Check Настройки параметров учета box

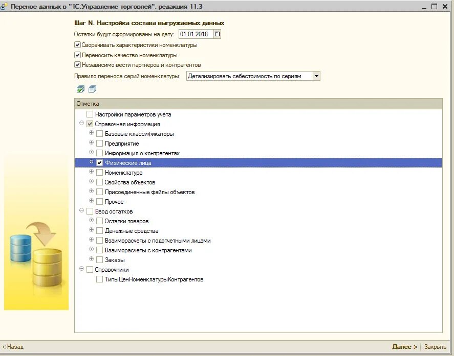pos(90,114)
